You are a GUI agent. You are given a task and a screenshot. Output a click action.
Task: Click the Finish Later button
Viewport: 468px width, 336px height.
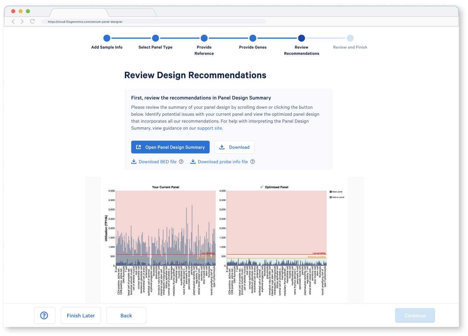point(81,315)
